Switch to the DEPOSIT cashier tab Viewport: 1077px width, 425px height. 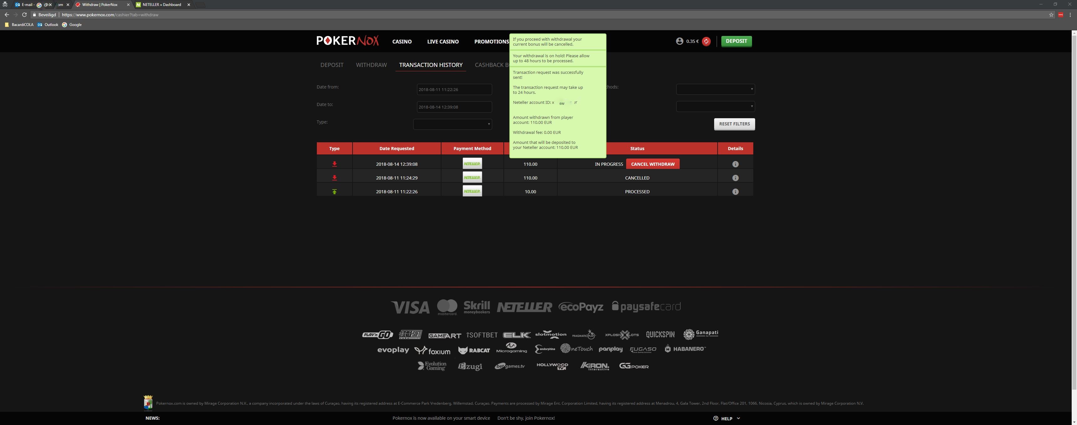pos(332,65)
